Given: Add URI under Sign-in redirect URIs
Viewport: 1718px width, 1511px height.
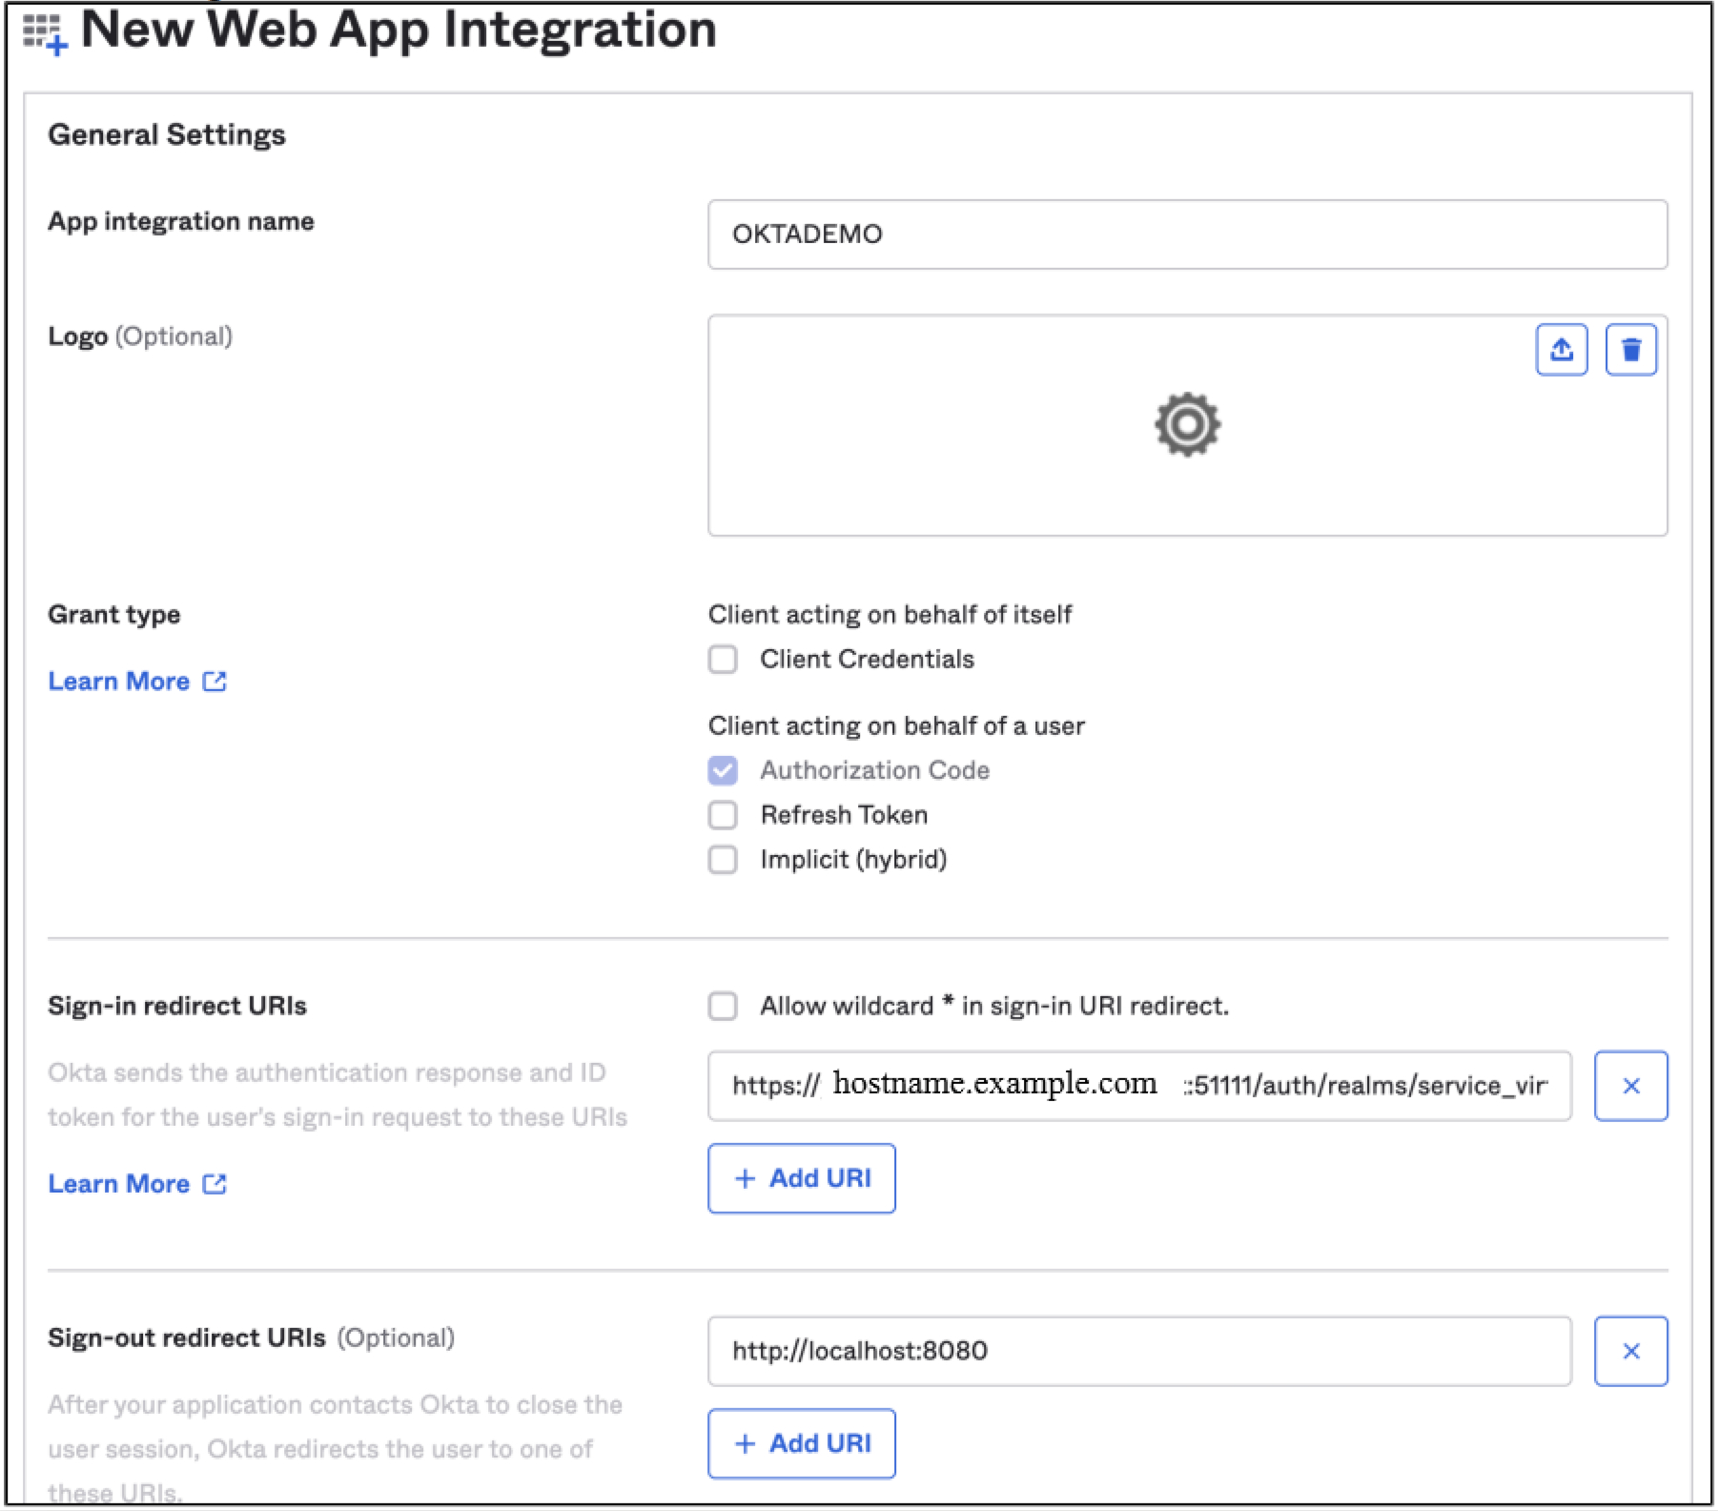Looking at the screenshot, I should coord(801,1178).
